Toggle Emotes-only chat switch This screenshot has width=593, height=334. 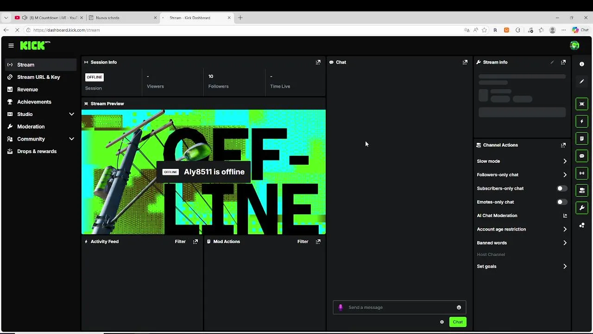pos(561,202)
